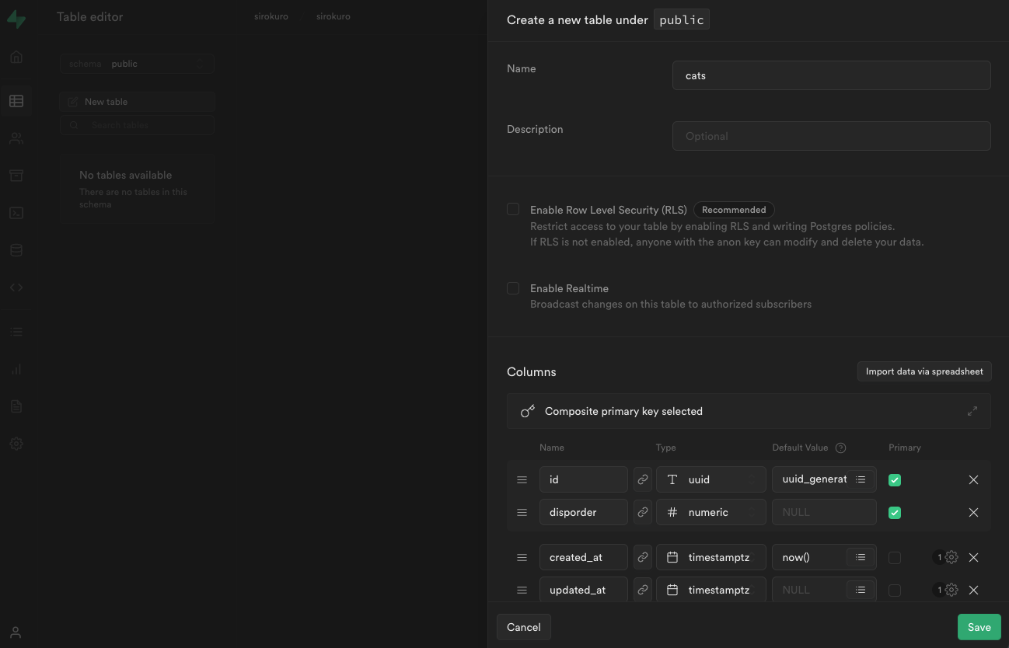
Task: Open the uuid type dropdown for id
Action: click(711, 479)
